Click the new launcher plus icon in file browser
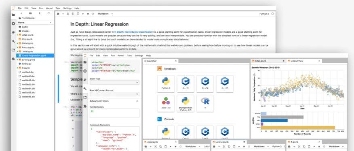Viewport: 354px width, 151px height. click(x=21, y=13)
